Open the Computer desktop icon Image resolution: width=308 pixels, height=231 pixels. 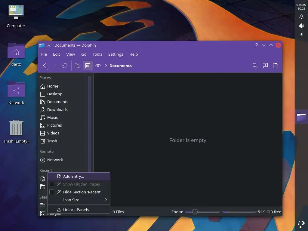pos(16,17)
